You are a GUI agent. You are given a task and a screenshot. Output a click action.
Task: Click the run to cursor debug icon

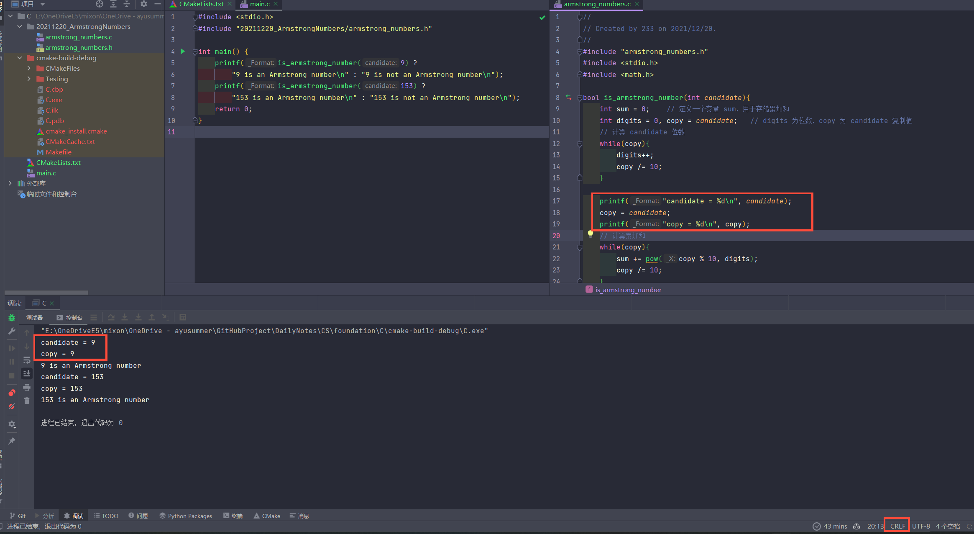[x=166, y=318]
